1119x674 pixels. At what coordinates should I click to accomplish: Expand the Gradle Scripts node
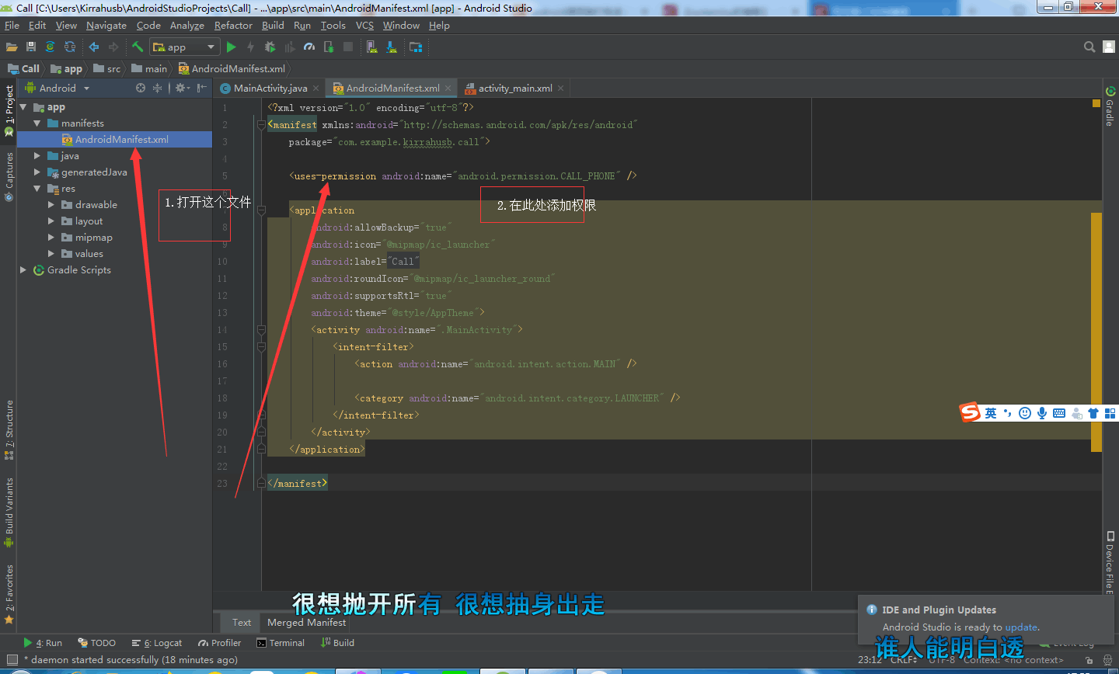click(23, 270)
